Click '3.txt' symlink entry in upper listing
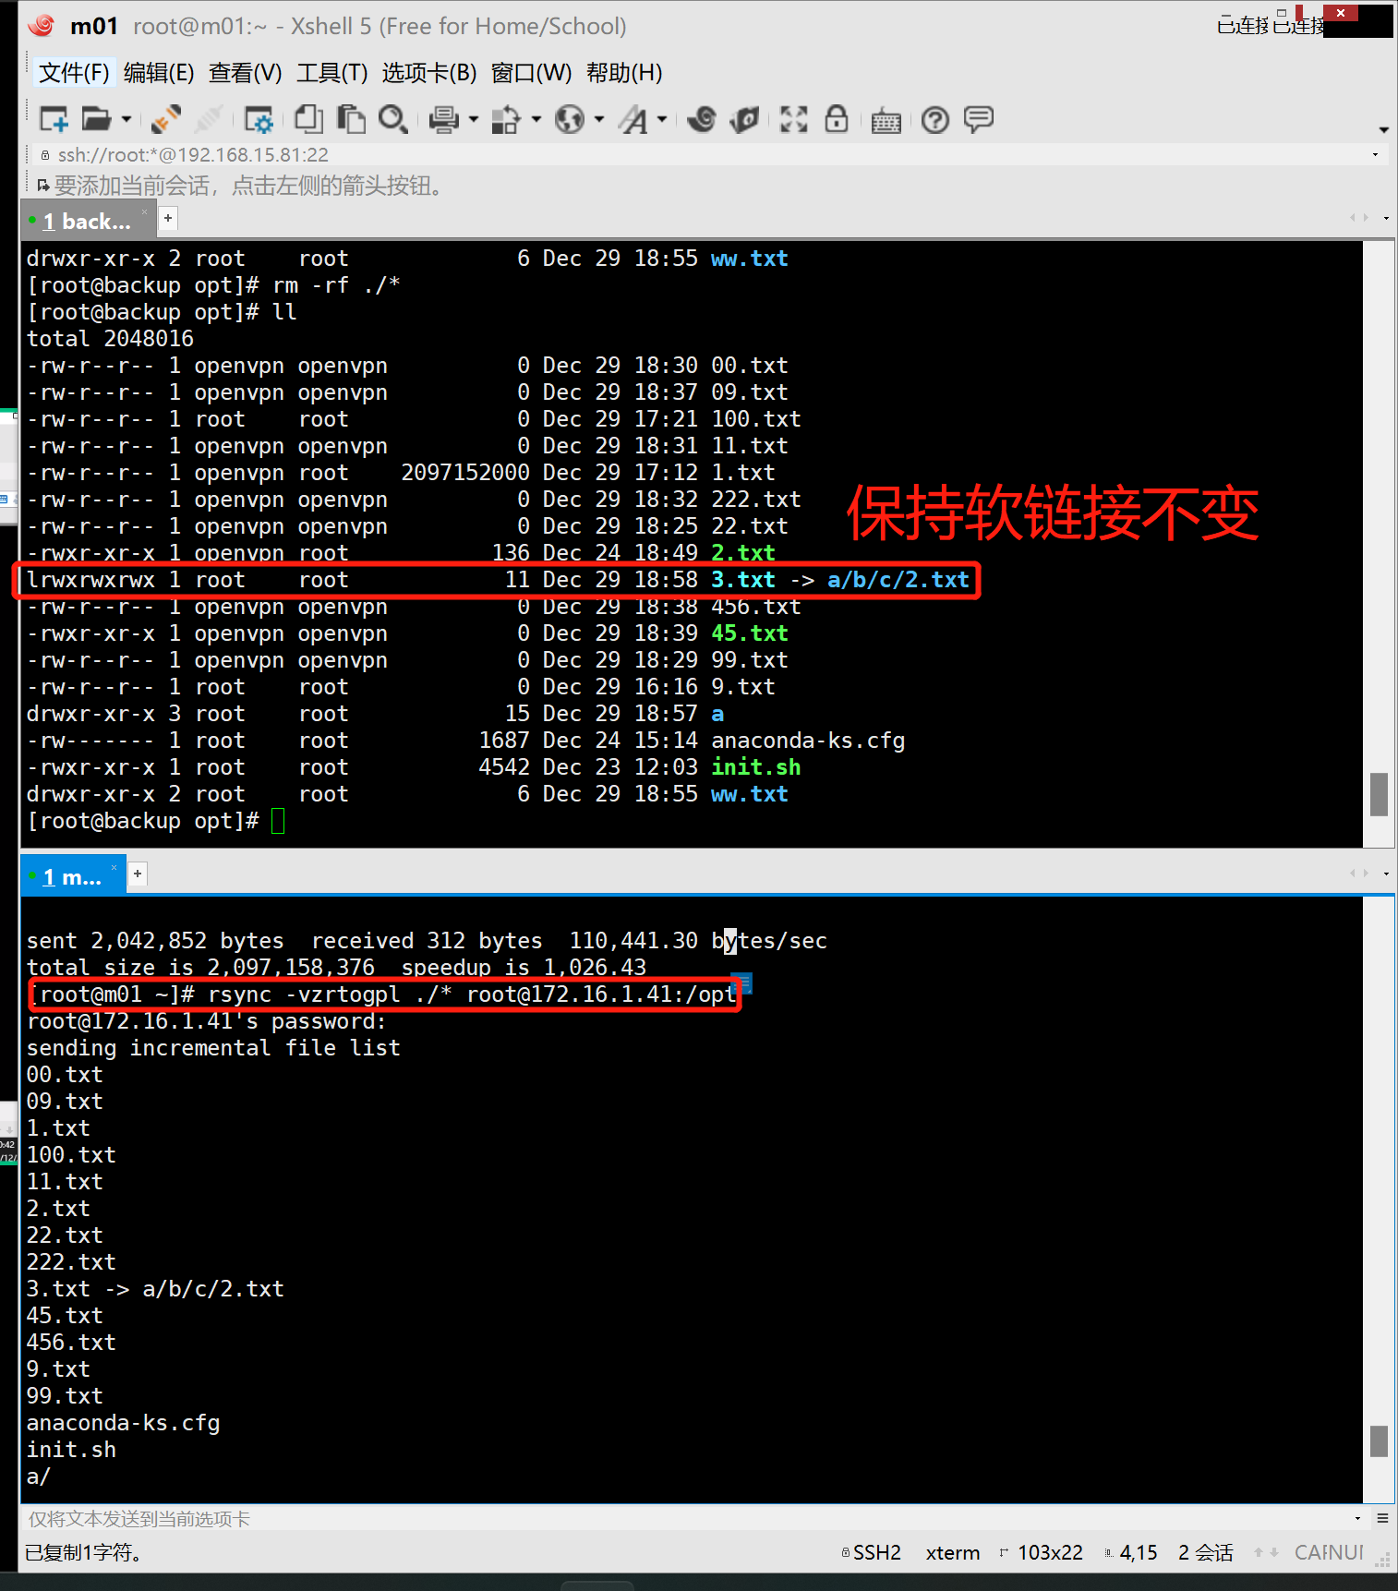Screen dimensions: 1398x1591 click(743, 580)
